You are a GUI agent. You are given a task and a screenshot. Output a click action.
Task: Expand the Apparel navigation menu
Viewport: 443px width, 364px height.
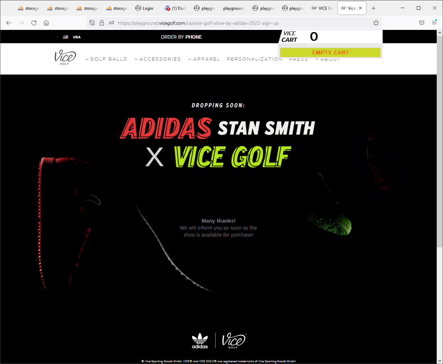204,59
